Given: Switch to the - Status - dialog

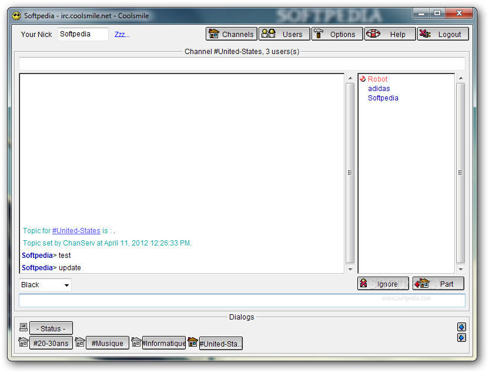Looking at the screenshot, I should point(51,328).
